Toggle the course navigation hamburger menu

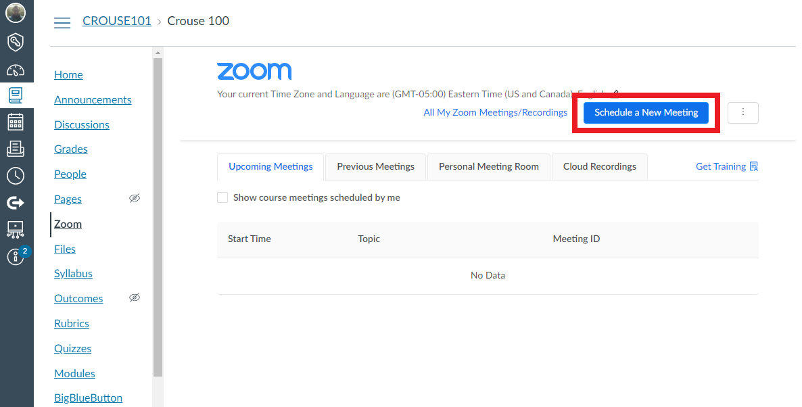click(x=62, y=22)
